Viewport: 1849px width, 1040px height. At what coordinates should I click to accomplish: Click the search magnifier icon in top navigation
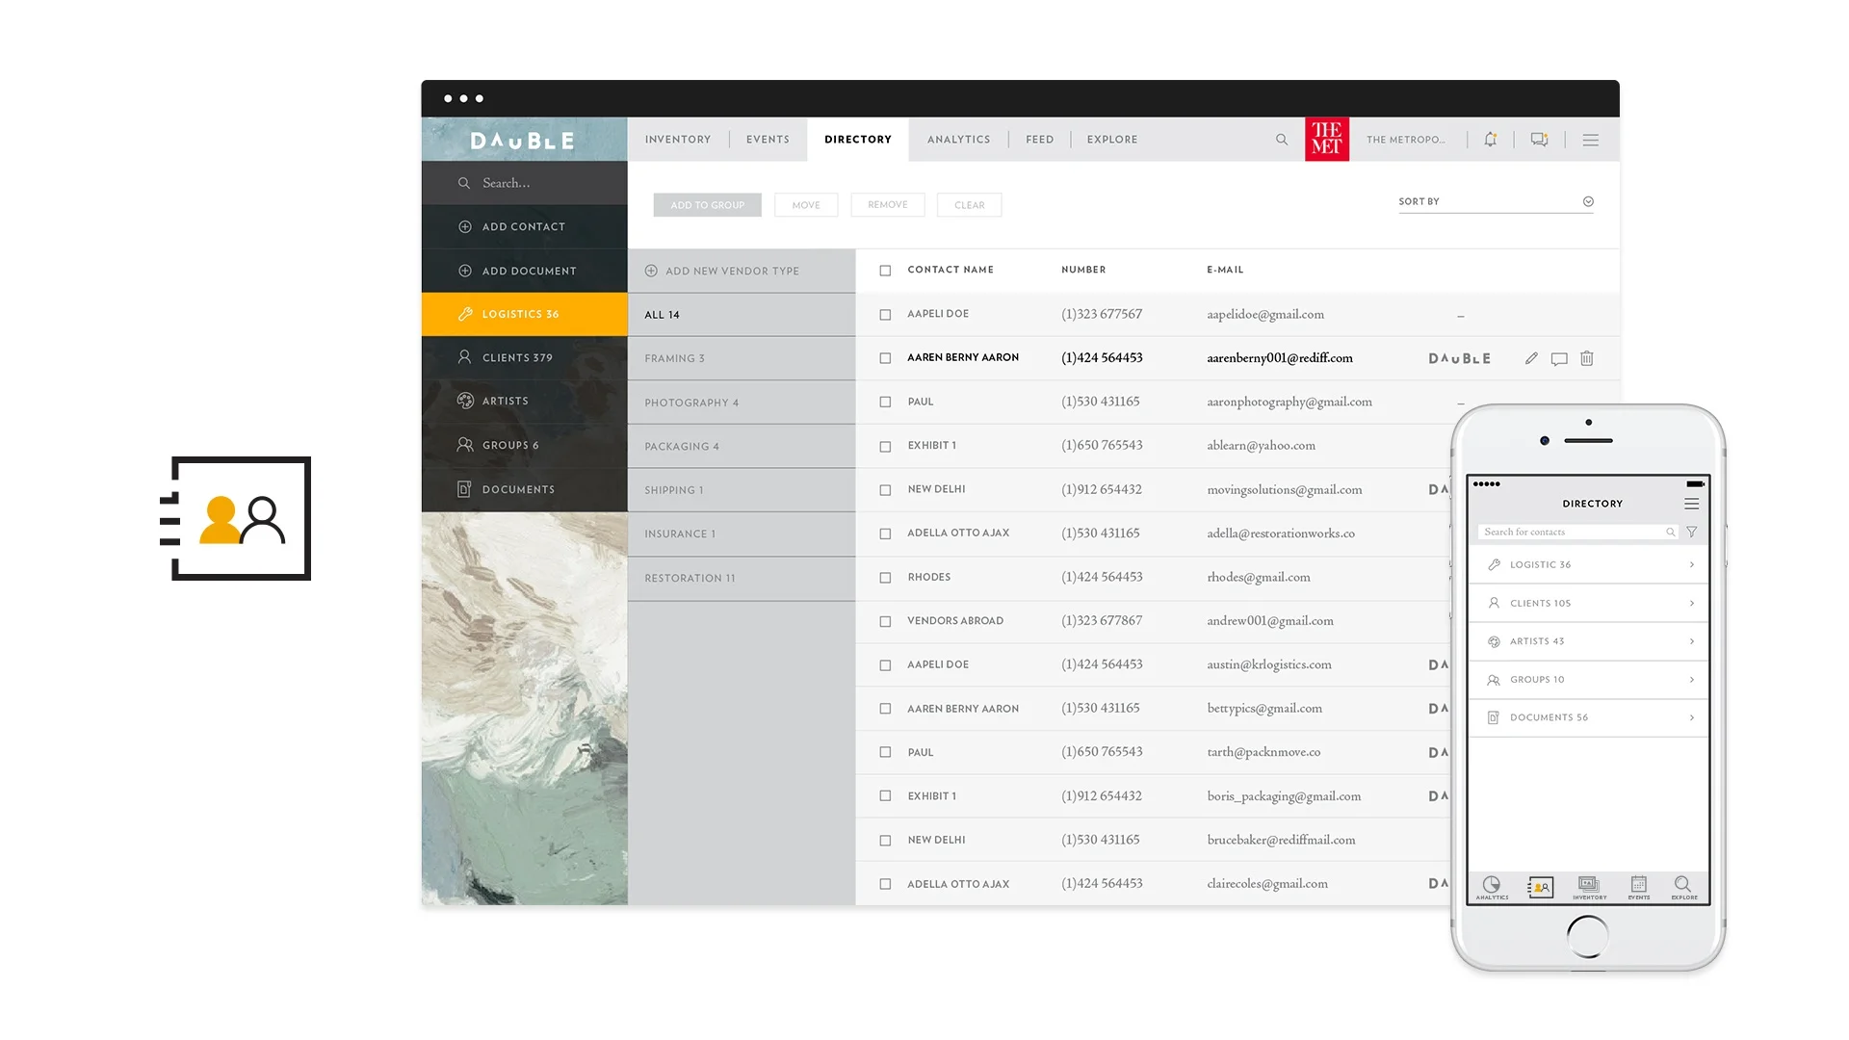click(x=1282, y=140)
